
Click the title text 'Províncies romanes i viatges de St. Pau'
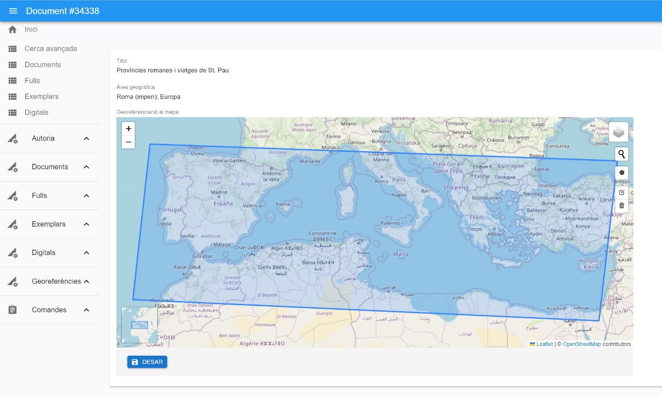coord(172,70)
